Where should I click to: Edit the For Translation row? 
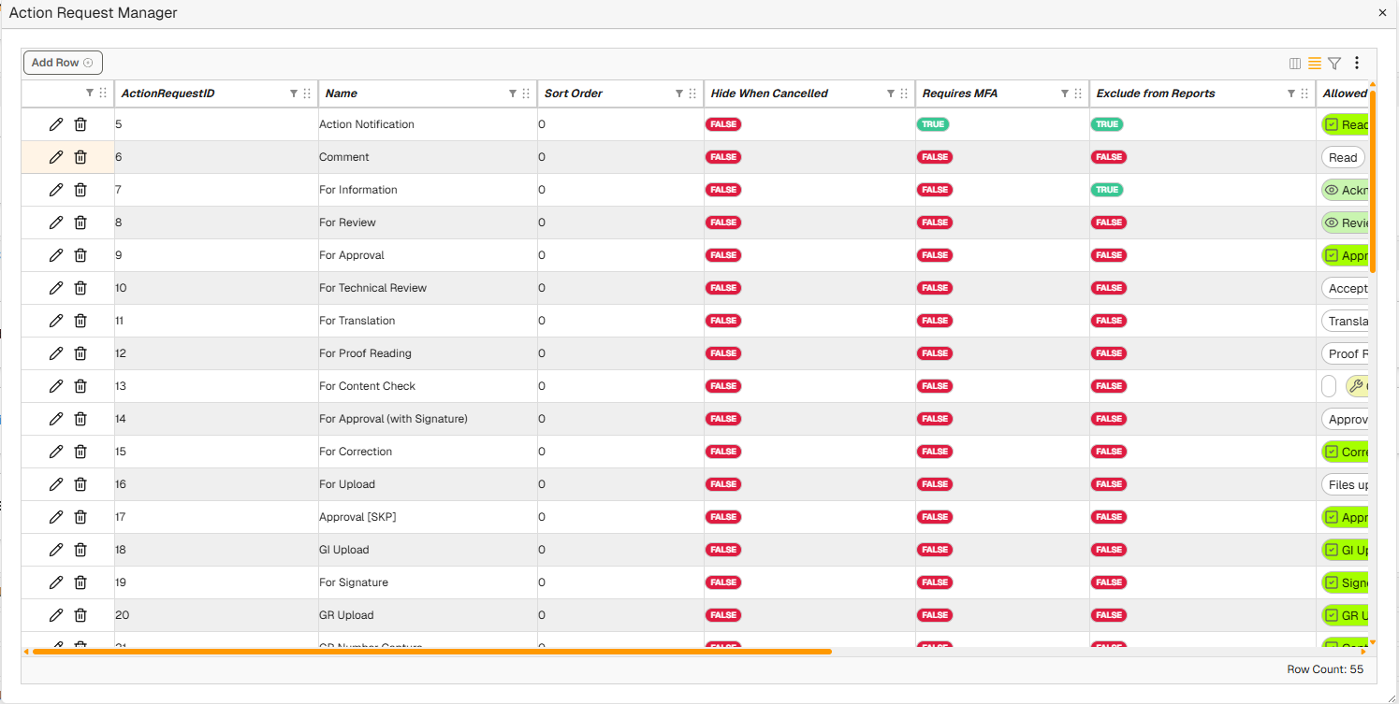click(x=56, y=321)
